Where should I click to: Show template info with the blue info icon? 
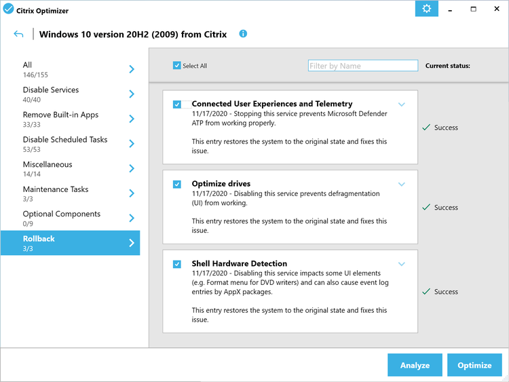[243, 33]
